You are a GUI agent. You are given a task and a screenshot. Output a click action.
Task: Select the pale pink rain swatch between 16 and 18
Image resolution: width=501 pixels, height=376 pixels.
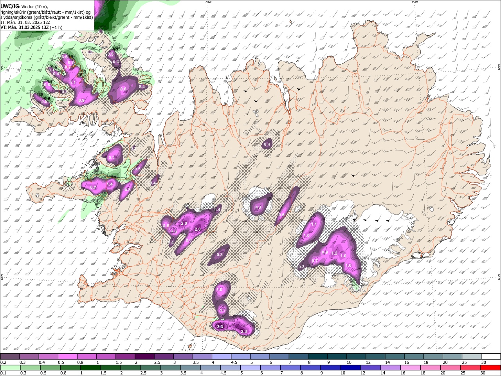coord(410,367)
